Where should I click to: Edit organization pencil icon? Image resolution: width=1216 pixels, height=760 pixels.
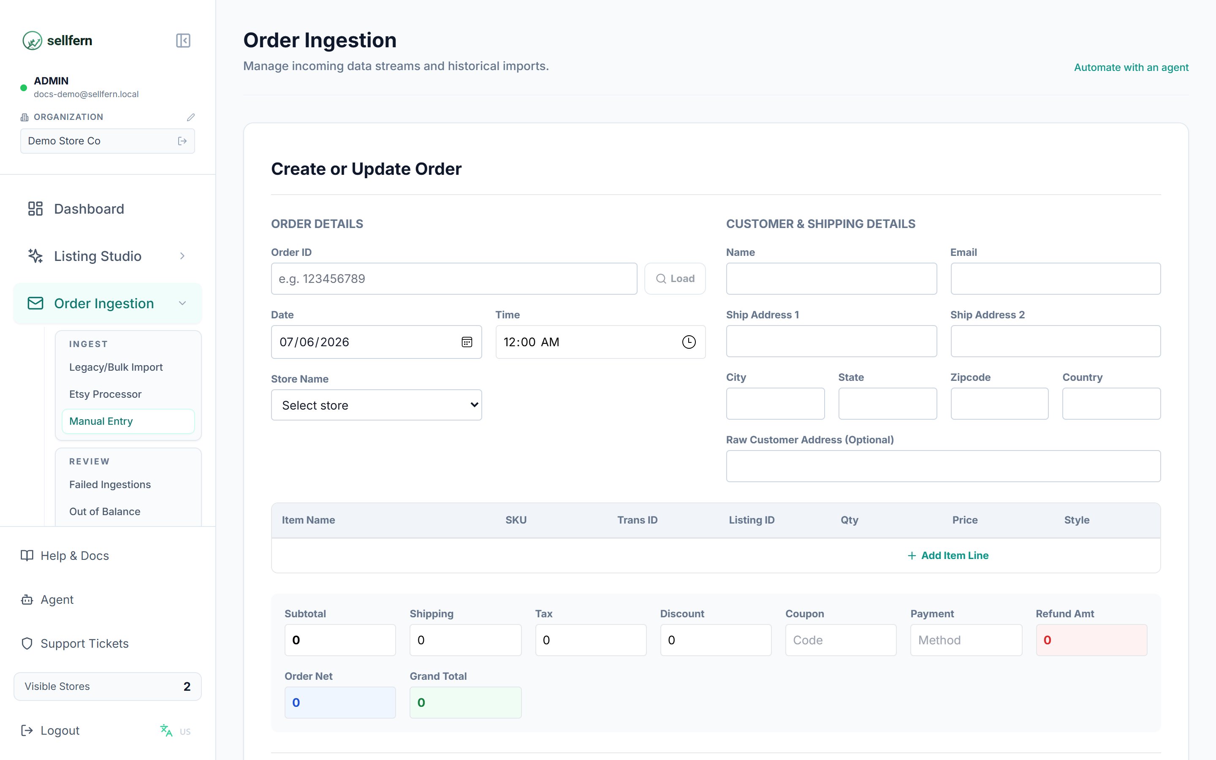(x=190, y=117)
